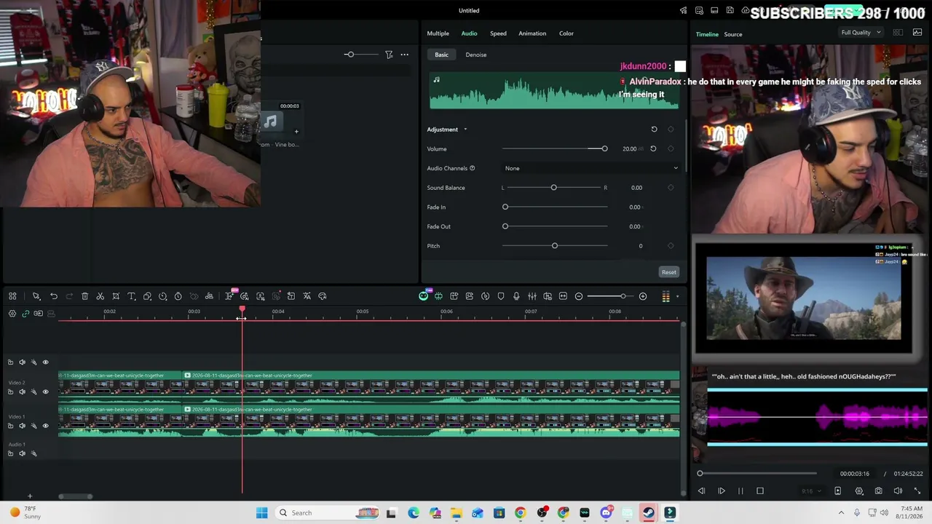
Task: Delete the selected clip with the trash icon
Action: coord(84,296)
